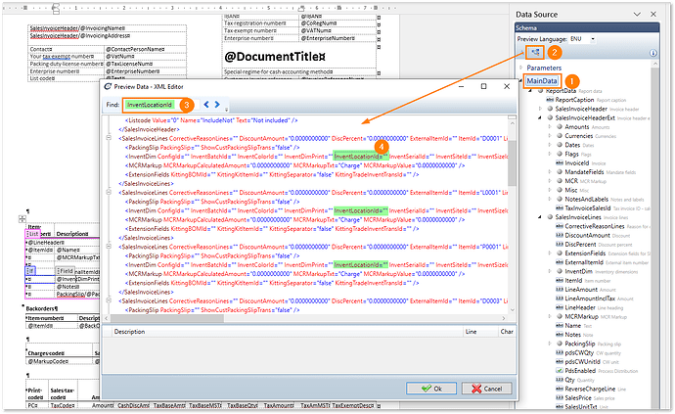Click the Field content control tag

(x=65, y=270)
